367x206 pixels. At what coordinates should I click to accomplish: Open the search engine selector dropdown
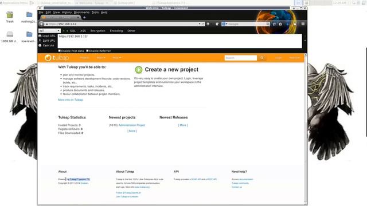click(225, 24)
